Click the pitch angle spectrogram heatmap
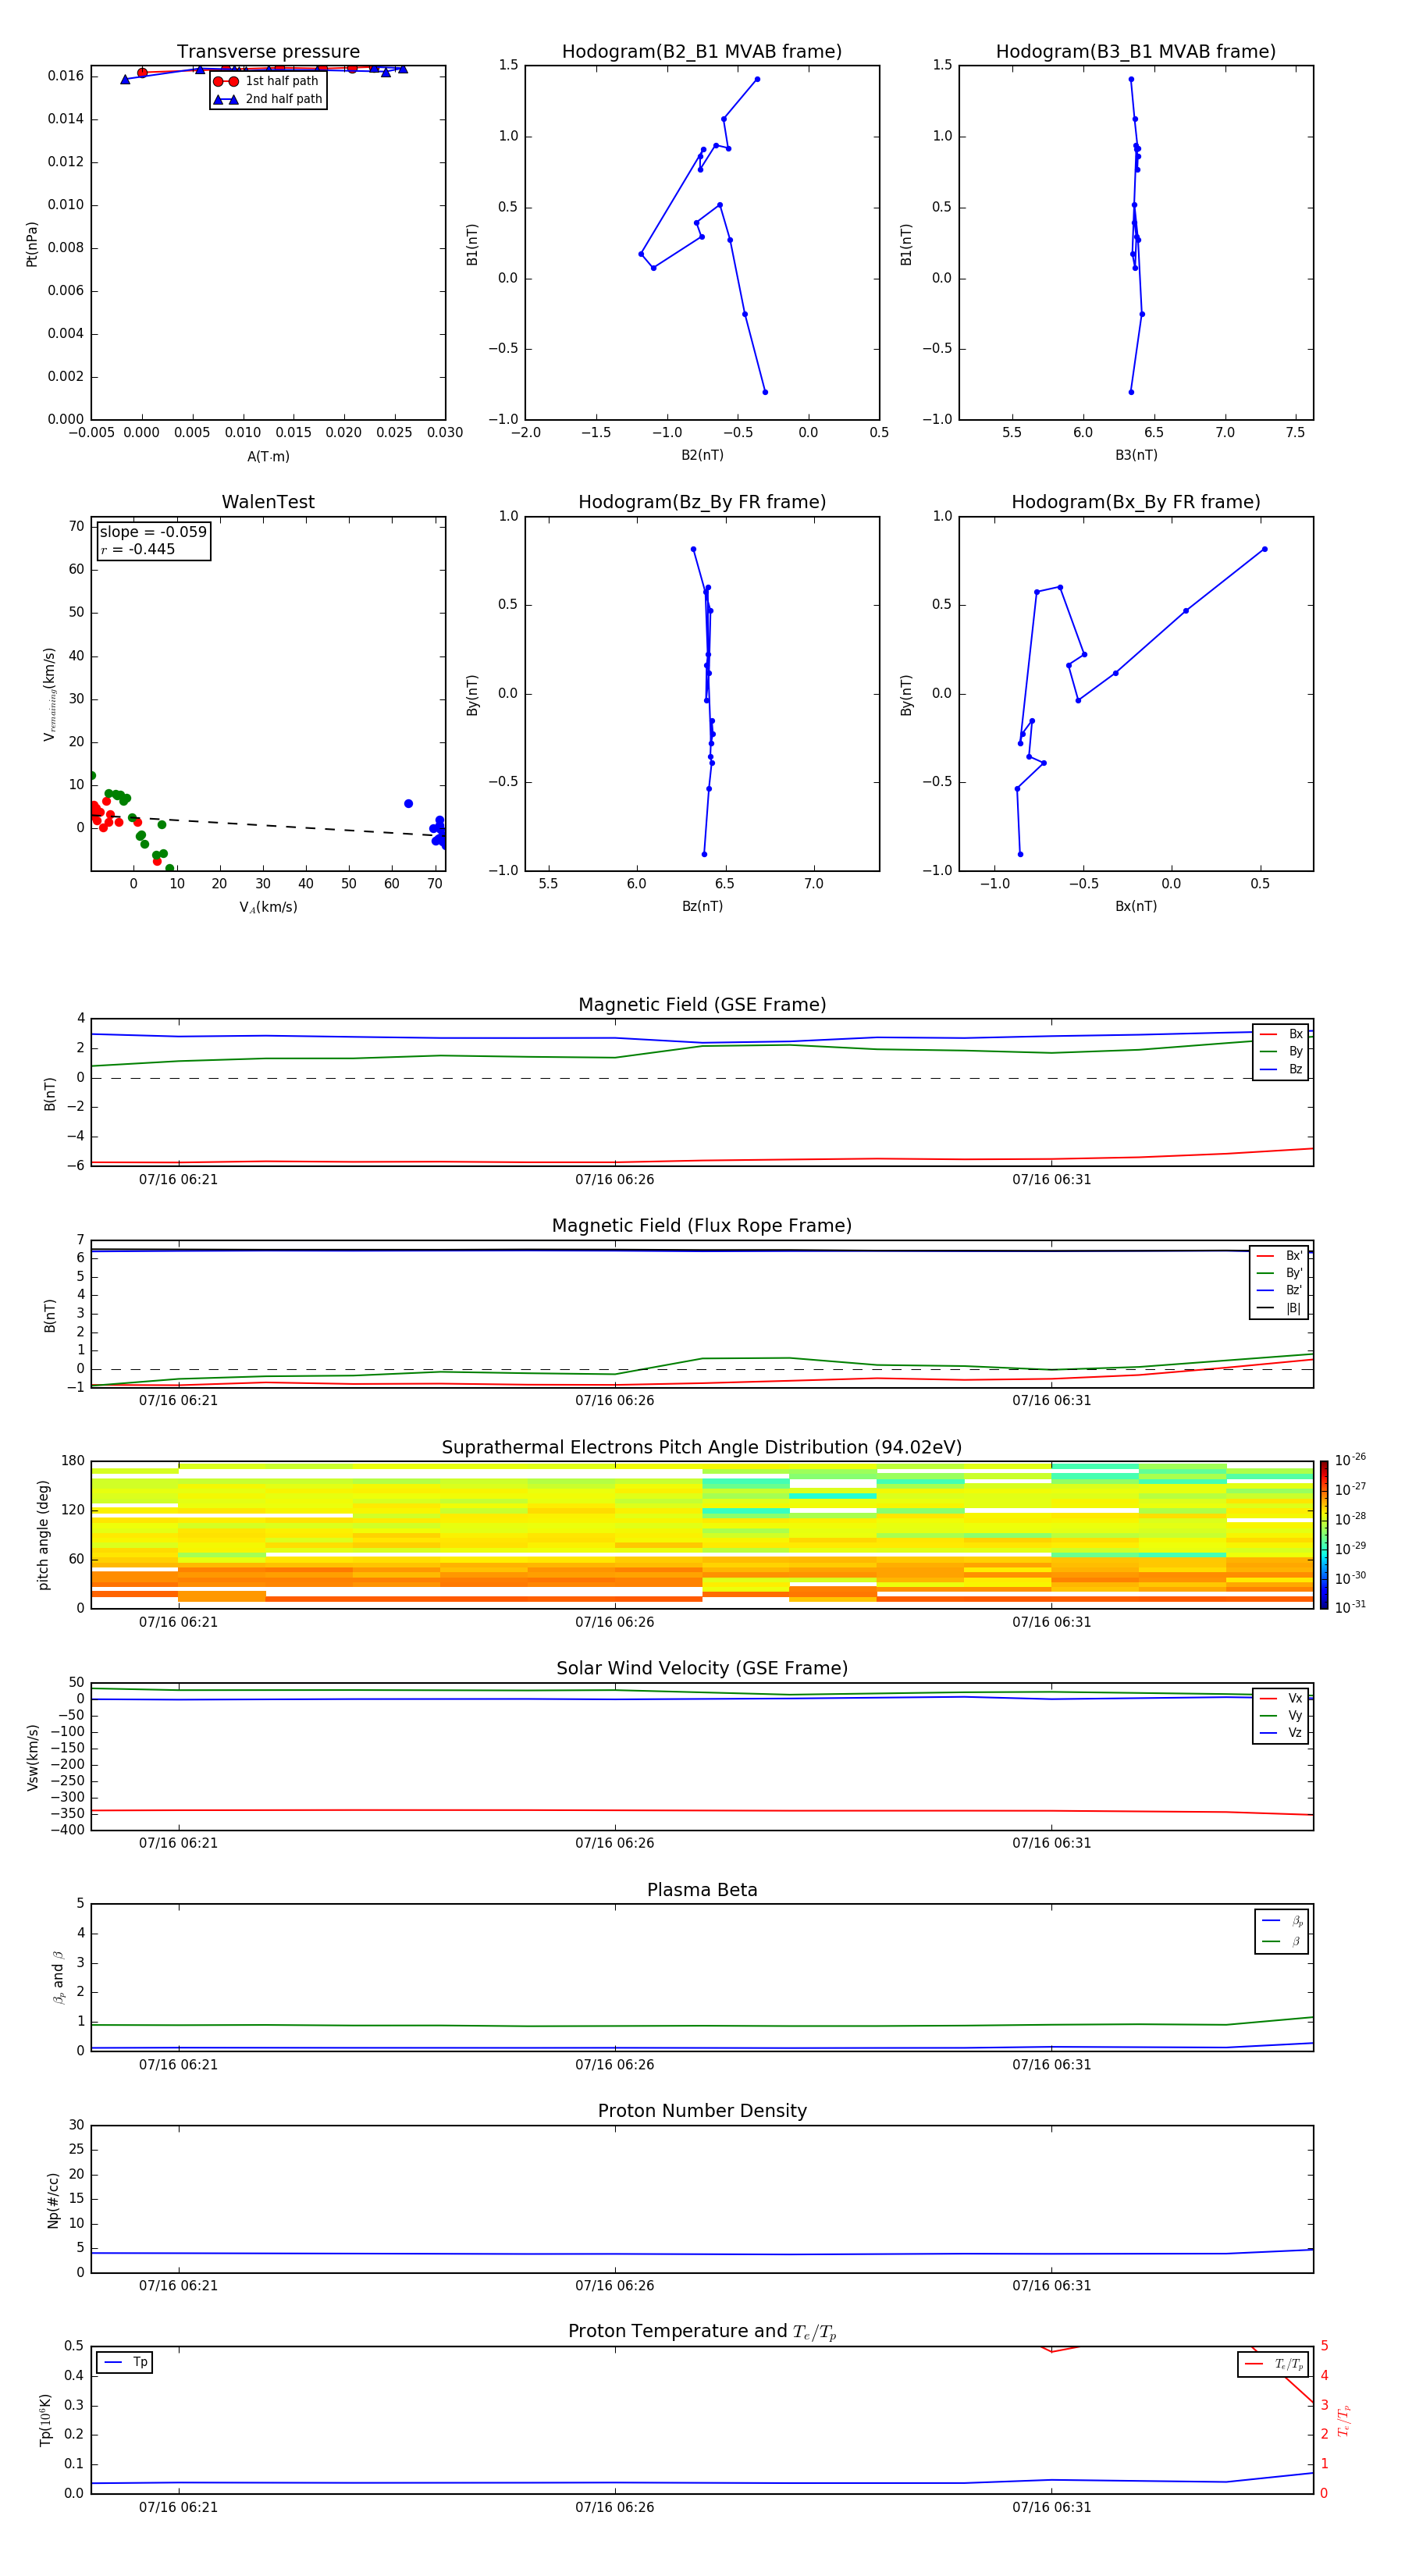This screenshot has height=2576, width=1405. [702, 1535]
